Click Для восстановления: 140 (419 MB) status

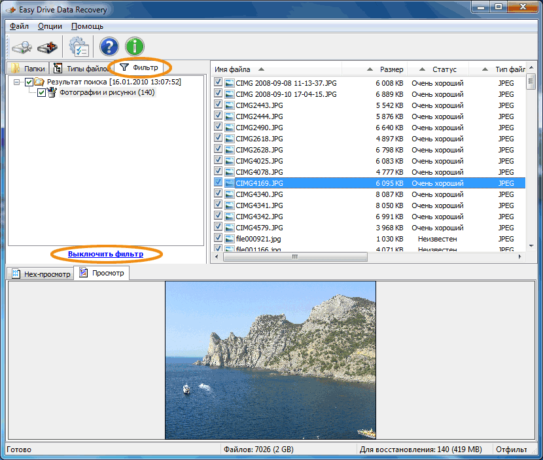click(421, 450)
